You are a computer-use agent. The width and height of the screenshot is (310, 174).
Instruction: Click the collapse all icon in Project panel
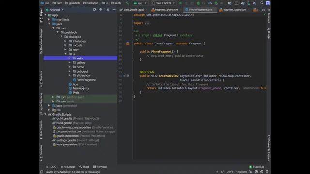[101, 10]
